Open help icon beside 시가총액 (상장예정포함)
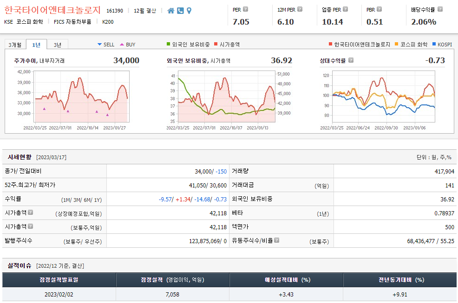The image size is (458, 303). (30, 212)
